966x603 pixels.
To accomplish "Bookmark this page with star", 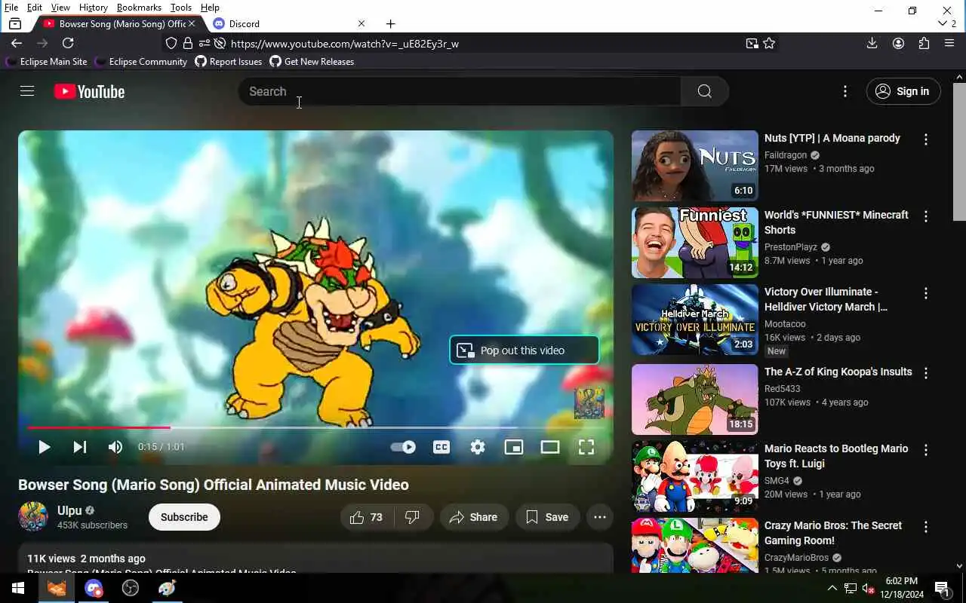I will tap(769, 44).
